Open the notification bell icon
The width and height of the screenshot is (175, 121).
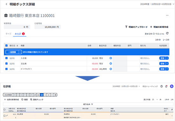(166, 86)
